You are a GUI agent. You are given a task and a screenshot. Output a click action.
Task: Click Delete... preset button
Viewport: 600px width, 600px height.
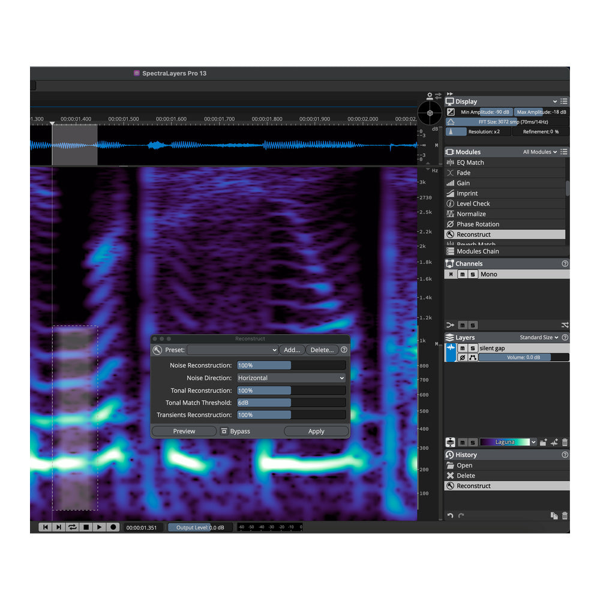pos(322,350)
